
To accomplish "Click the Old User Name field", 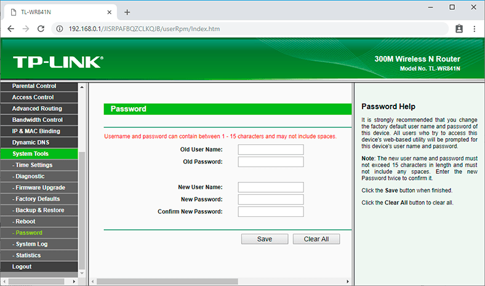I will 271,149.
